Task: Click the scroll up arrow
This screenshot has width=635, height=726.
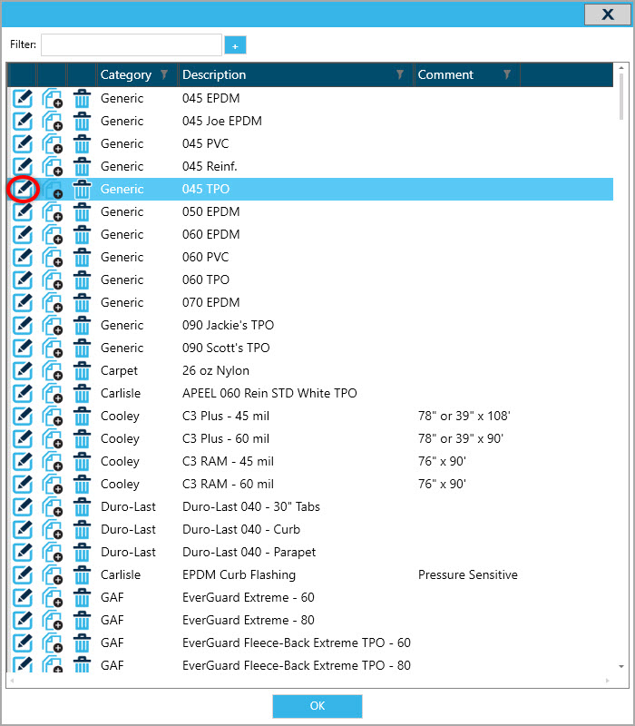Action: [x=621, y=68]
